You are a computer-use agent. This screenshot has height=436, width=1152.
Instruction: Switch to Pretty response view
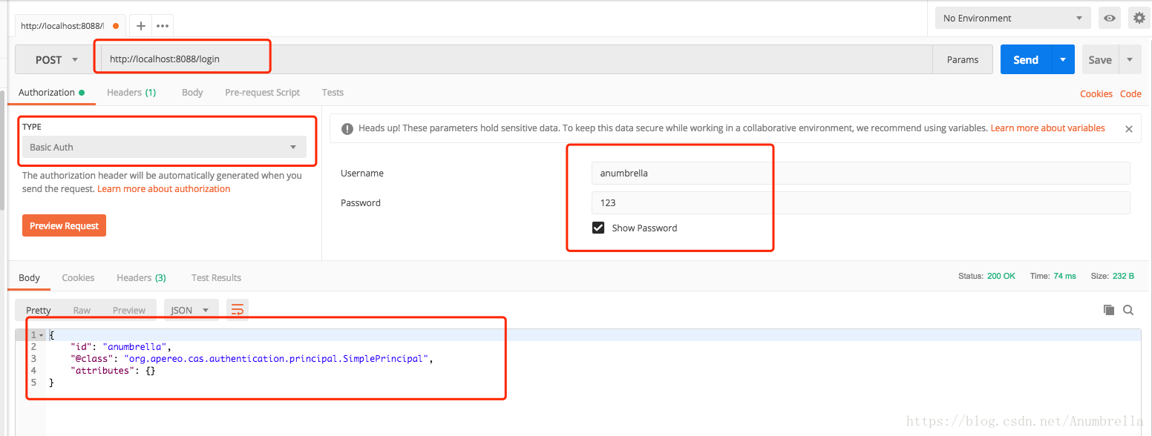pos(39,310)
